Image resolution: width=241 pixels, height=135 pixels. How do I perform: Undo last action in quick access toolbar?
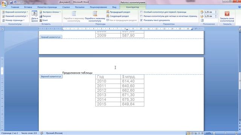[x=15, y=2]
